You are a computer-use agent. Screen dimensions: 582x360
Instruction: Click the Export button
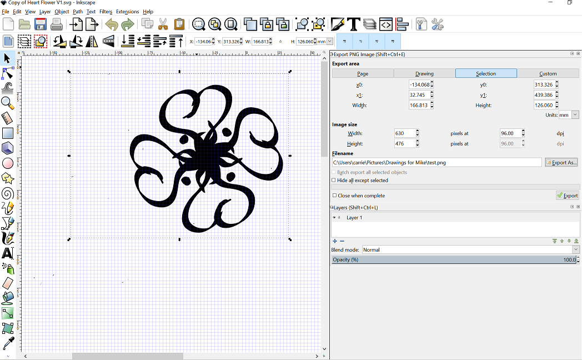tap(569, 195)
